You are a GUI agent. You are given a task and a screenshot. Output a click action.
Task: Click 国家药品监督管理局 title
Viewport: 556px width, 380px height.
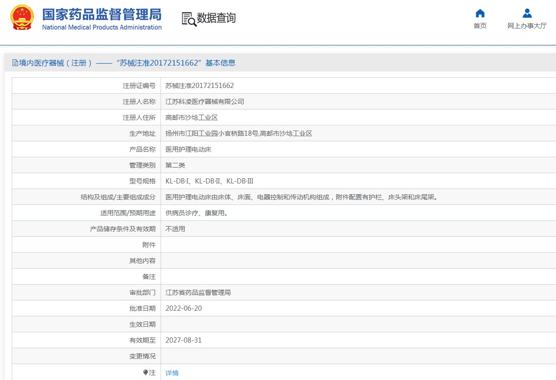[102, 15]
